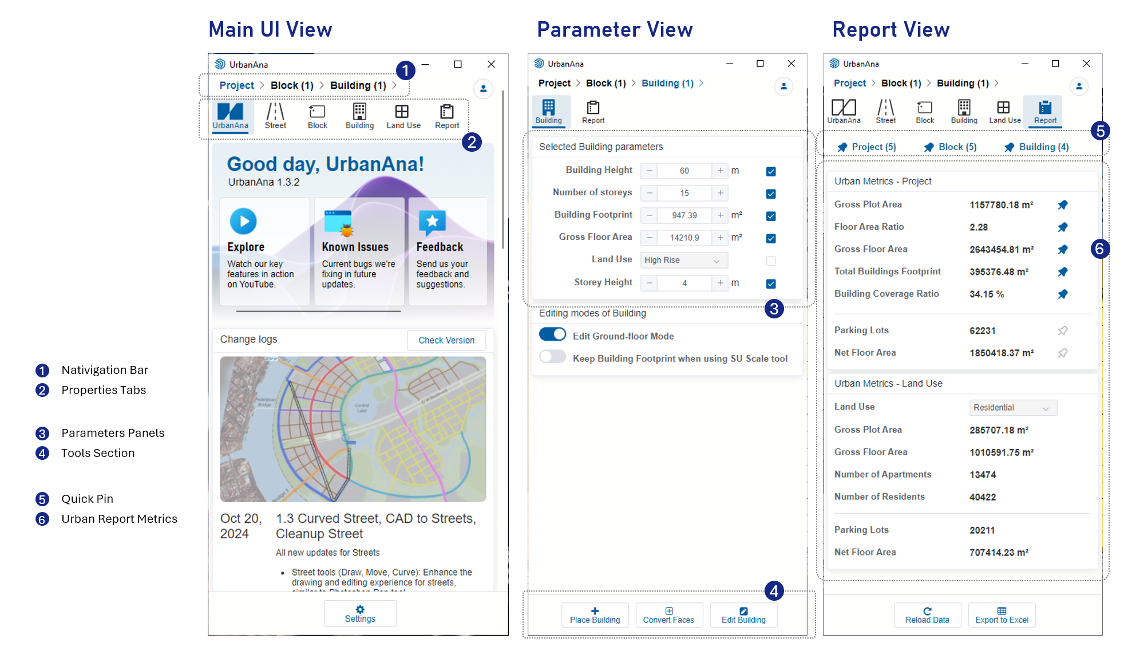Uncheck the Building Footprint checkbox
Screen dimensions: 1124x650
(x=771, y=216)
